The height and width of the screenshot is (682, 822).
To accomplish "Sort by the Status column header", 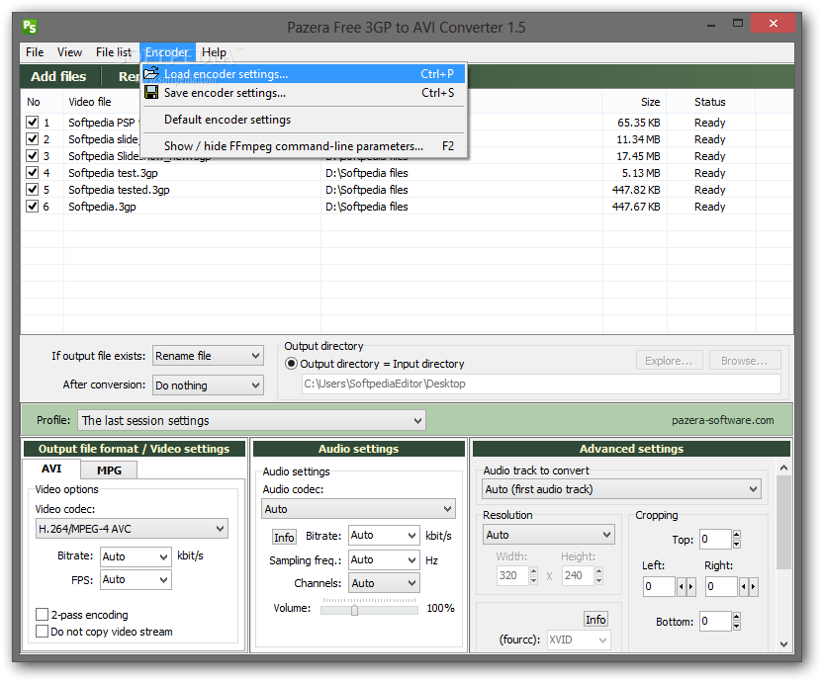I will (x=710, y=102).
